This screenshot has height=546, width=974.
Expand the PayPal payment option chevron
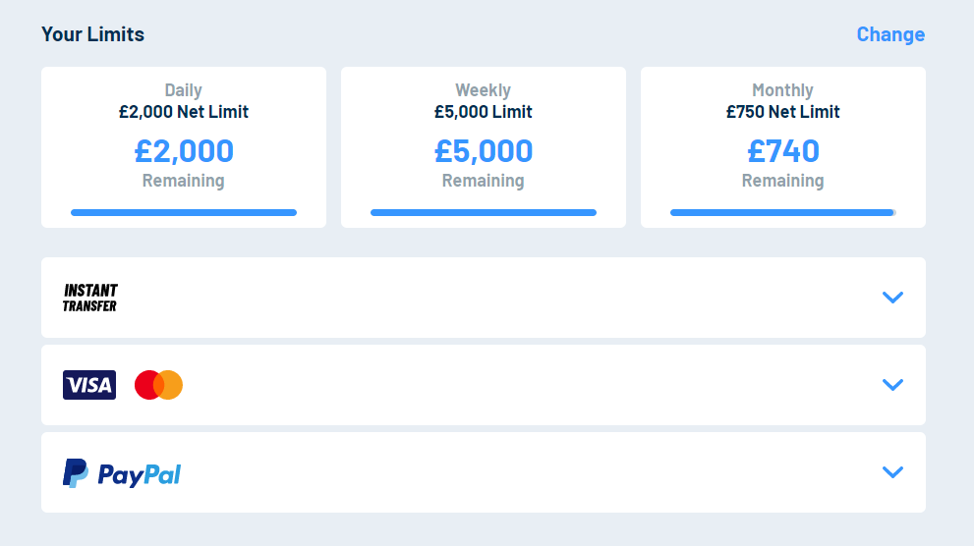pos(892,472)
